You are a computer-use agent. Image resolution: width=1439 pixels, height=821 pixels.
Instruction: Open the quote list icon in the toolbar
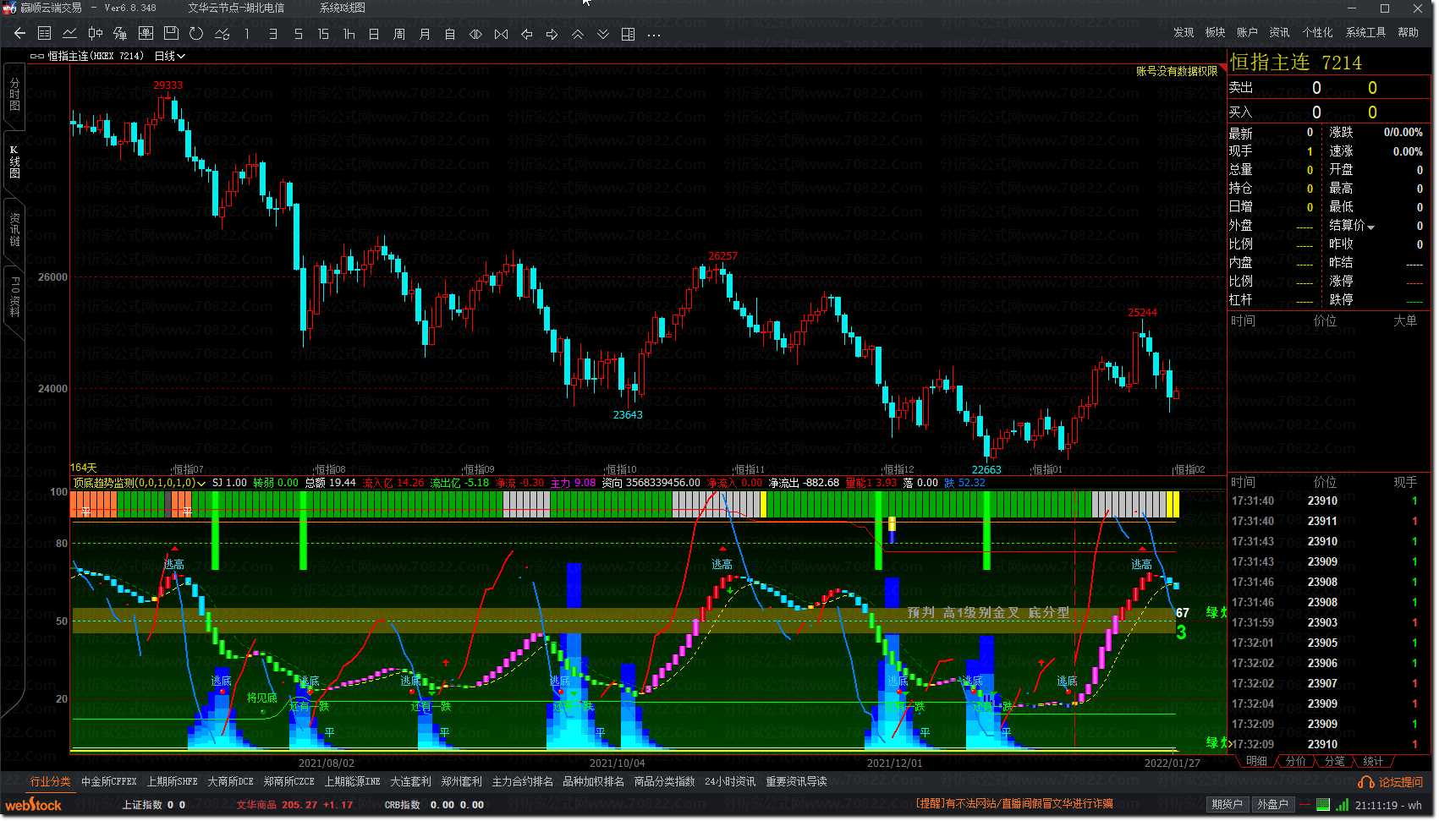[45, 34]
